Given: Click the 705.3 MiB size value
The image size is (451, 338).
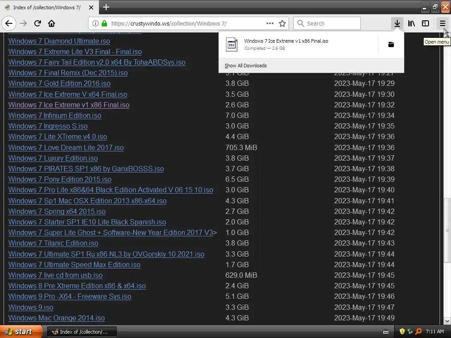Looking at the screenshot, I should [241, 148].
